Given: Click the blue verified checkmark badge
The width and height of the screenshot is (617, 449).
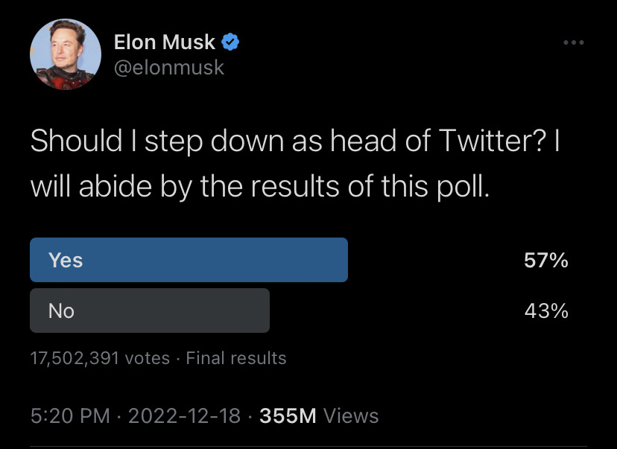Looking at the screenshot, I should [230, 42].
